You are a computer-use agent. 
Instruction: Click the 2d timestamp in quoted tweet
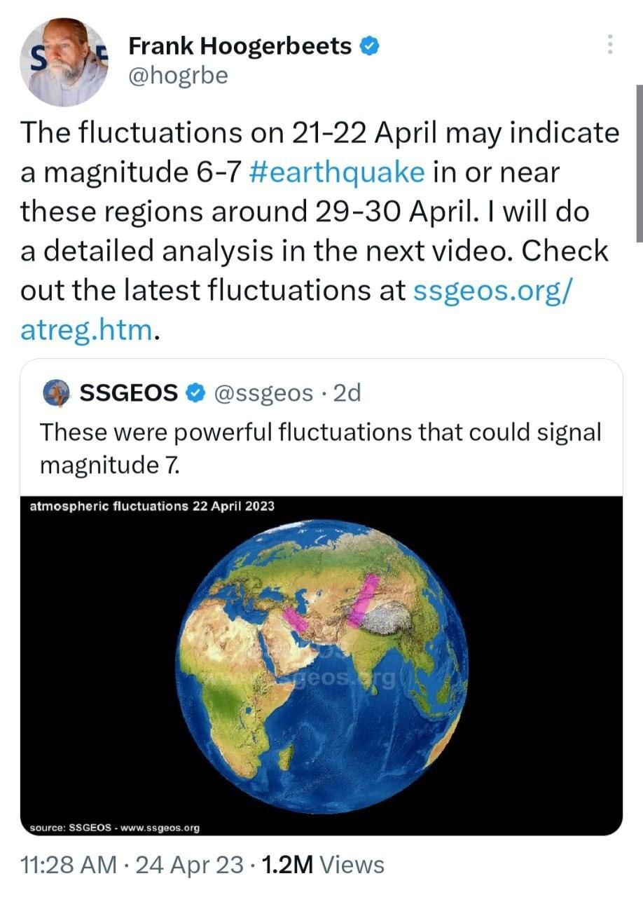(347, 394)
